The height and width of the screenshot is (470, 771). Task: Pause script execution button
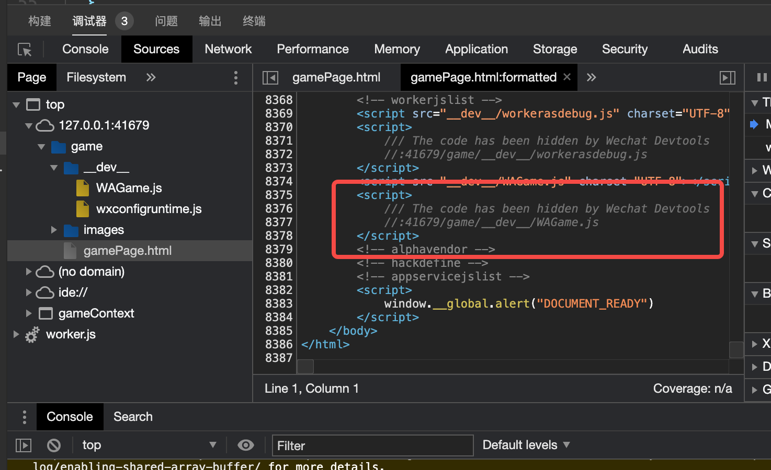(x=762, y=78)
